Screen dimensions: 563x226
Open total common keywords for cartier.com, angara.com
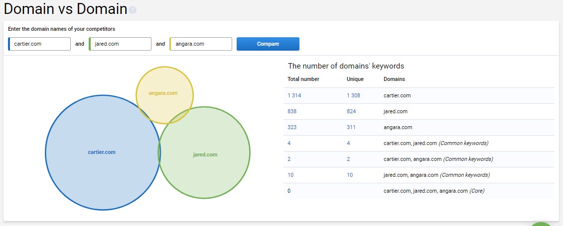coord(289,158)
